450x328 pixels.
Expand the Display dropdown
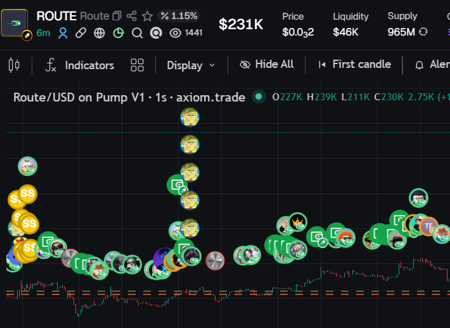click(x=191, y=65)
